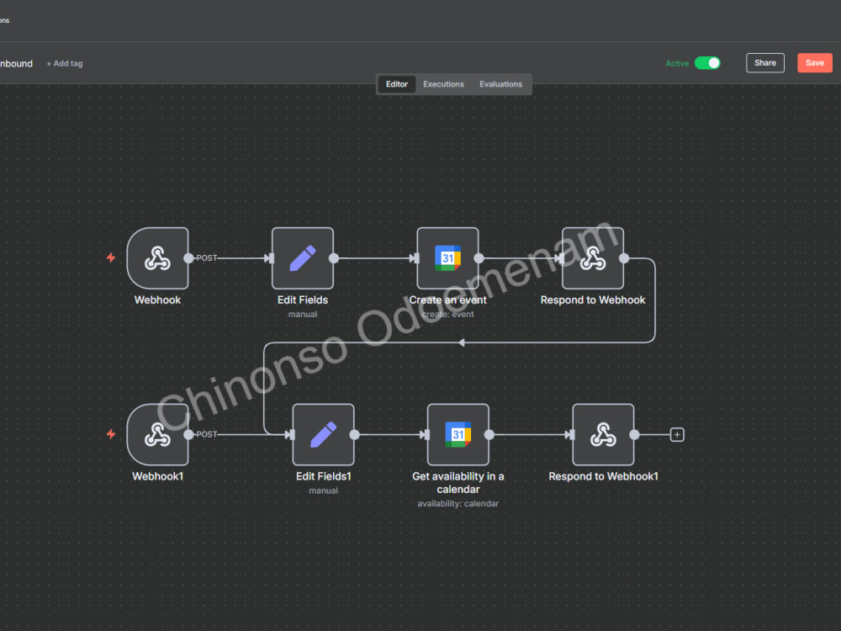Click the plus connector after Respond to Webhook1

pos(677,435)
